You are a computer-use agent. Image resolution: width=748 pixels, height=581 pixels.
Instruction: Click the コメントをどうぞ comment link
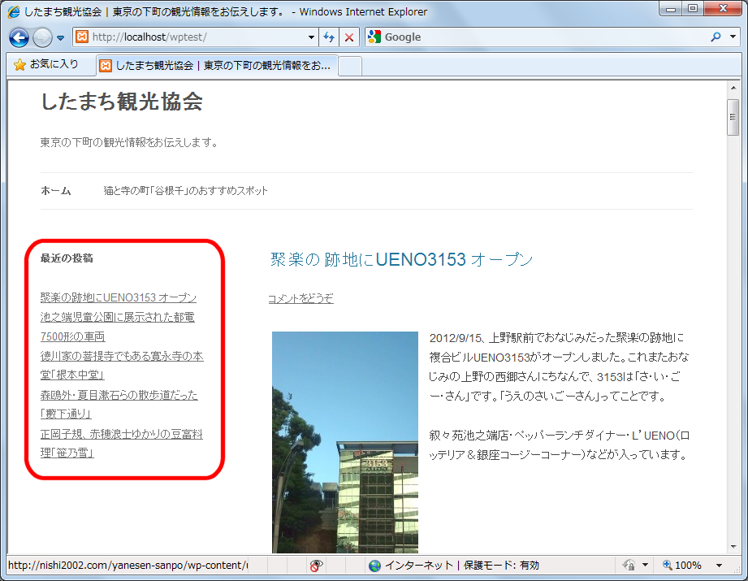coord(300,298)
